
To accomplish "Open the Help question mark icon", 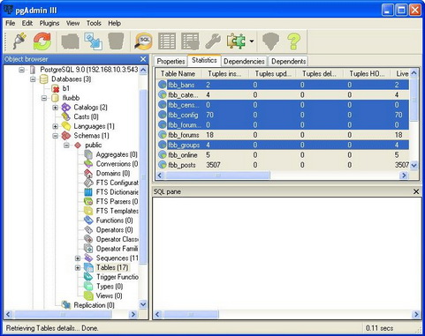I will point(293,41).
